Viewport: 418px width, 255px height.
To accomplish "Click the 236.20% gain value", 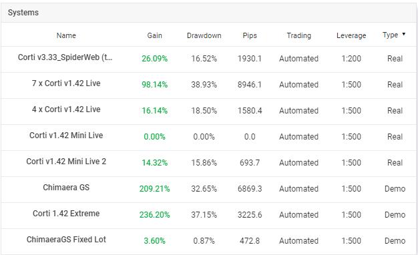I will [155, 215].
